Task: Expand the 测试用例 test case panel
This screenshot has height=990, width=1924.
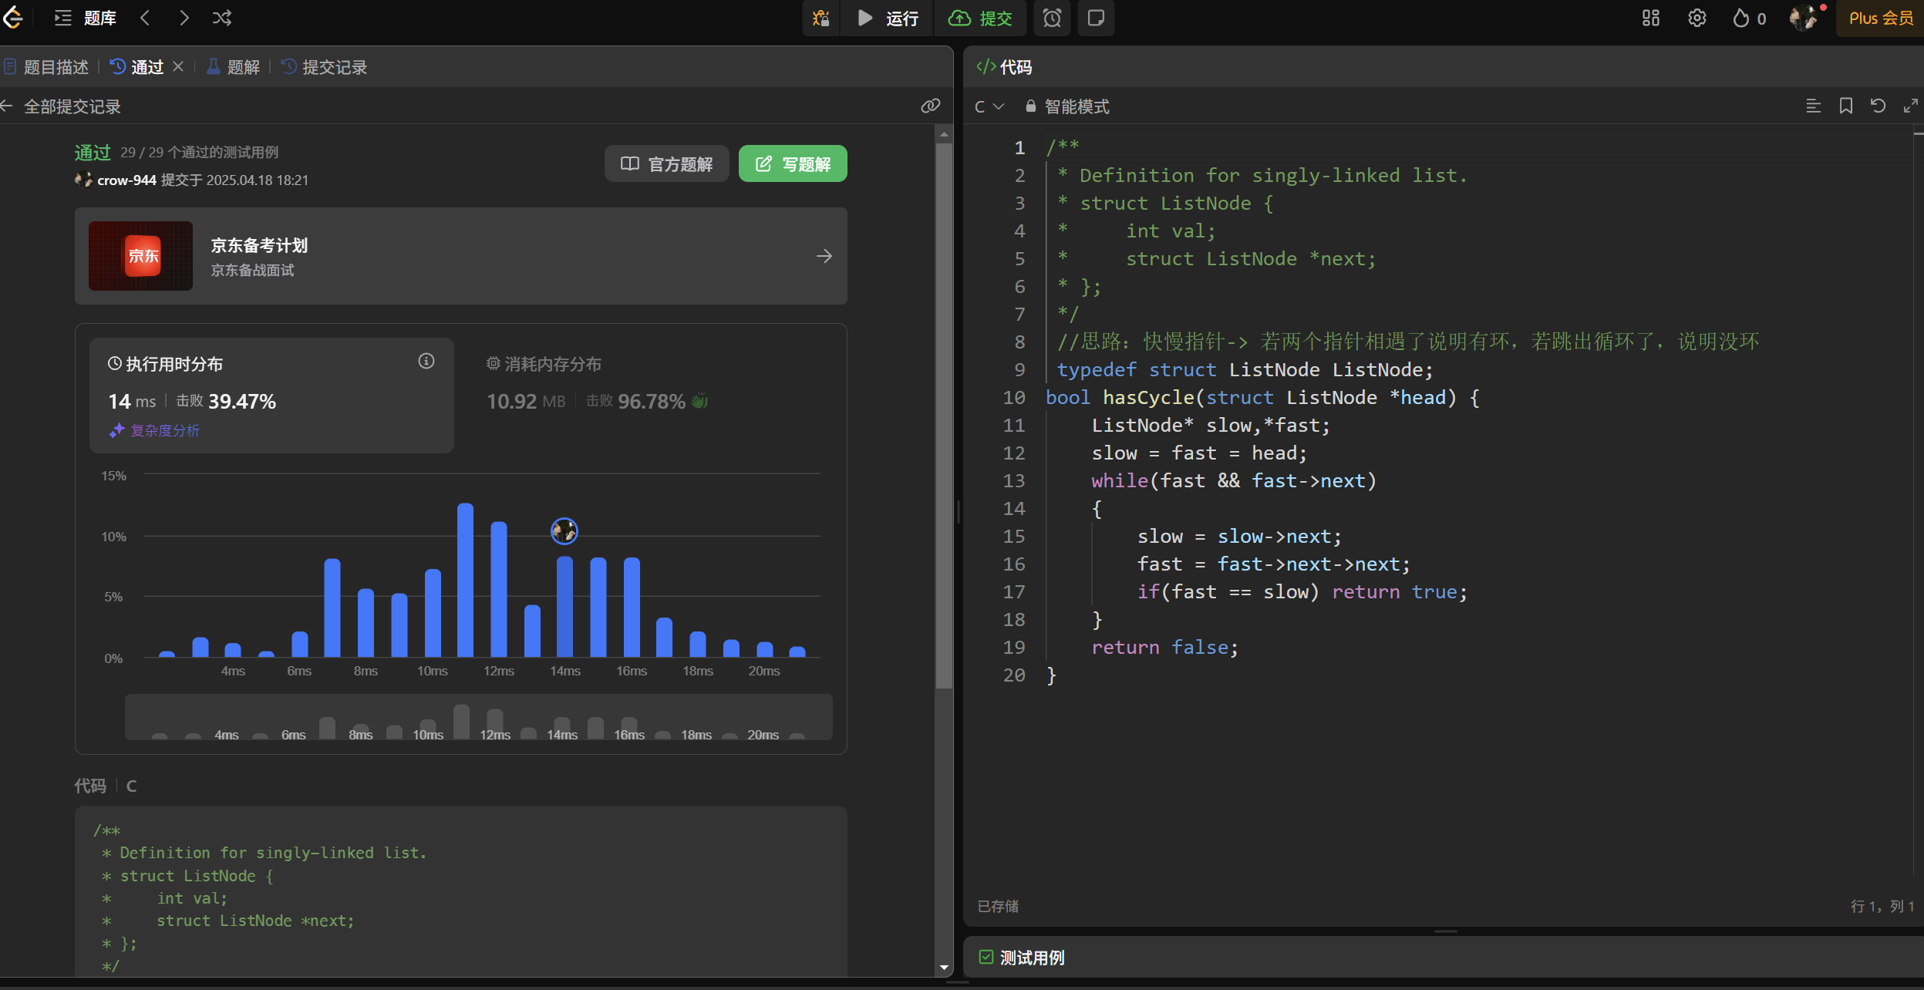Action: [x=1031, y=958]
